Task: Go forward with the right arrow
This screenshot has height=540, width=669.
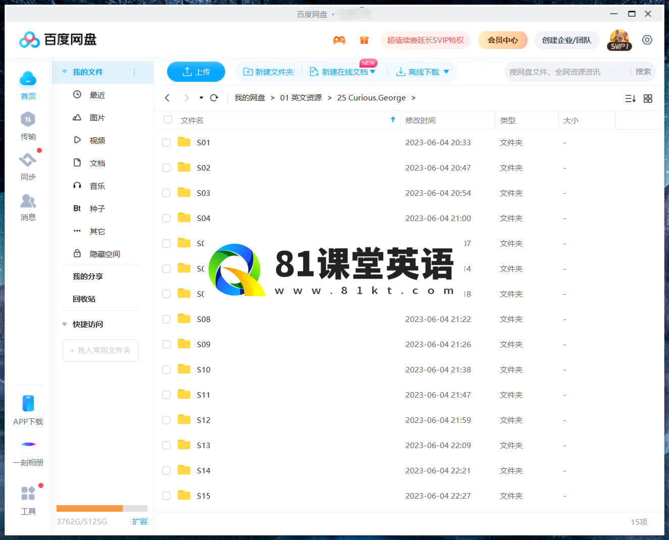Action: (186, 98)
